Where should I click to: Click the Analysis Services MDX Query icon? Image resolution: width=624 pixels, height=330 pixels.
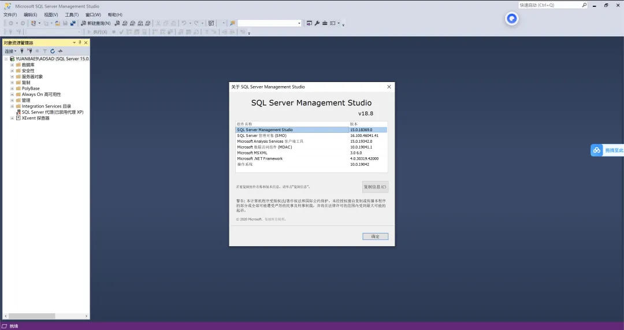[x=125, y=23]
